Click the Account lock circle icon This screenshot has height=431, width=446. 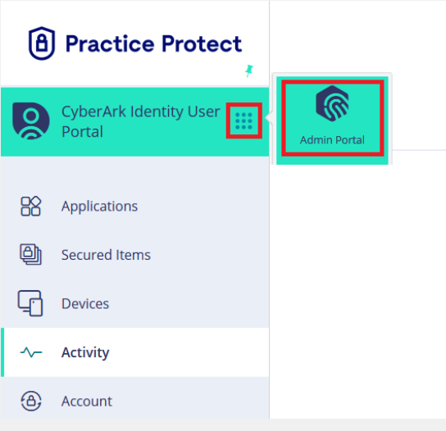pos(31,402)
